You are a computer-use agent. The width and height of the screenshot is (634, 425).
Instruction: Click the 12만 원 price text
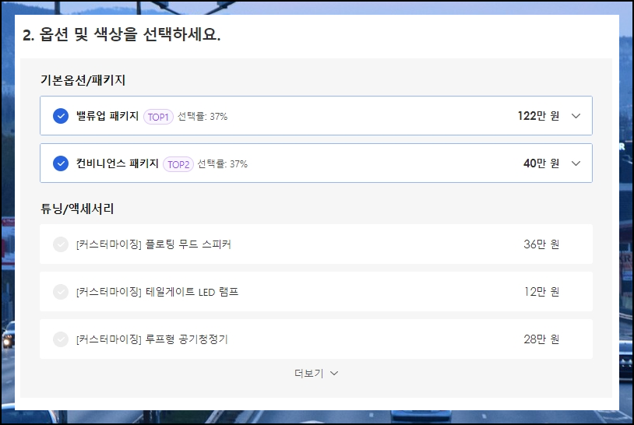pos(542,292)
